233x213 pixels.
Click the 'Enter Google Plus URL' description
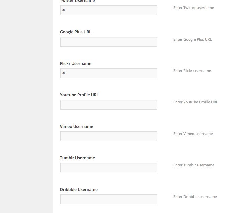click(x=192, y=39)
